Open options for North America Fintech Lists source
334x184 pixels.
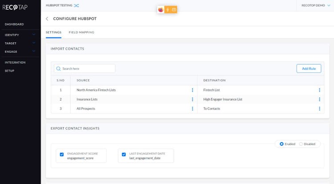tap(192, 90)
